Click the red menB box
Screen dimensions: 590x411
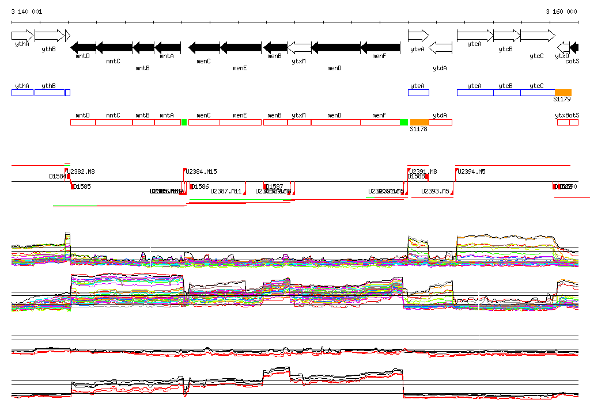pos(275,122)
